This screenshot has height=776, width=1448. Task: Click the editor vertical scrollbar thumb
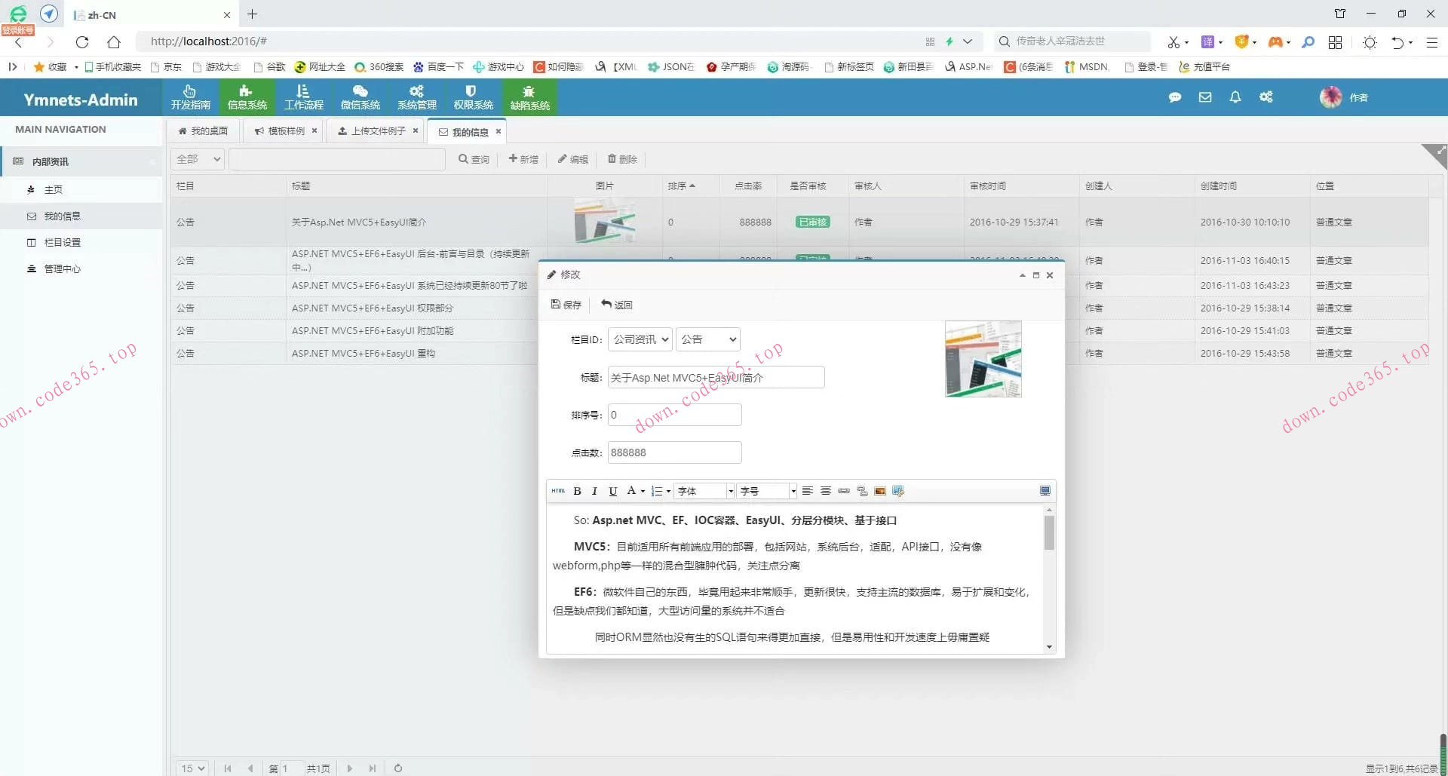[1049, 533]
